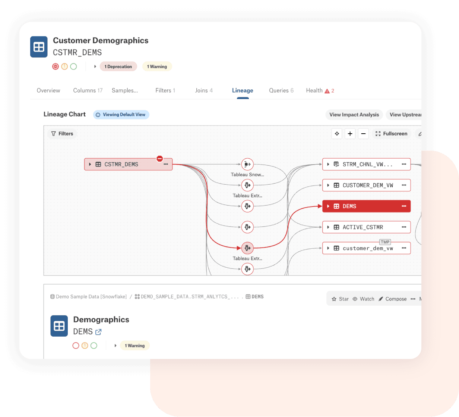Toggle Watch on the DEMS table

tap(364, 299)
